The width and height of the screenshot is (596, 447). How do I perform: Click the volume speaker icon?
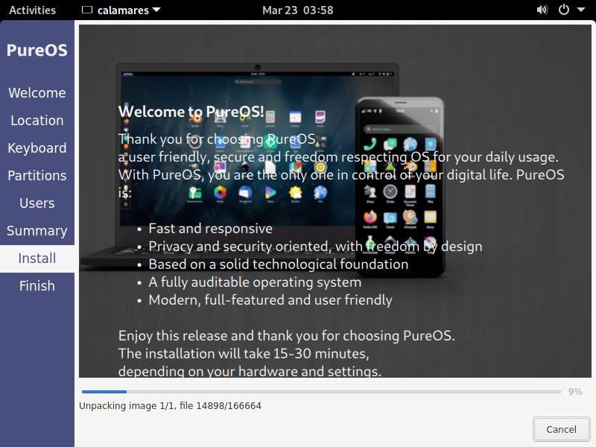pos(542,10)
